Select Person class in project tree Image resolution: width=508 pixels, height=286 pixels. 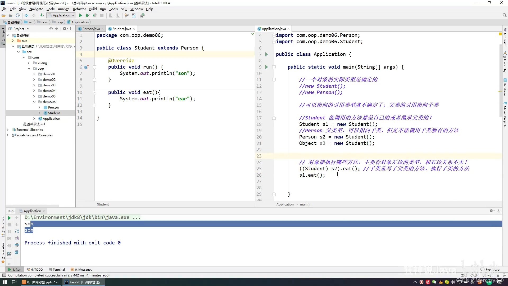tap(53, 107)
